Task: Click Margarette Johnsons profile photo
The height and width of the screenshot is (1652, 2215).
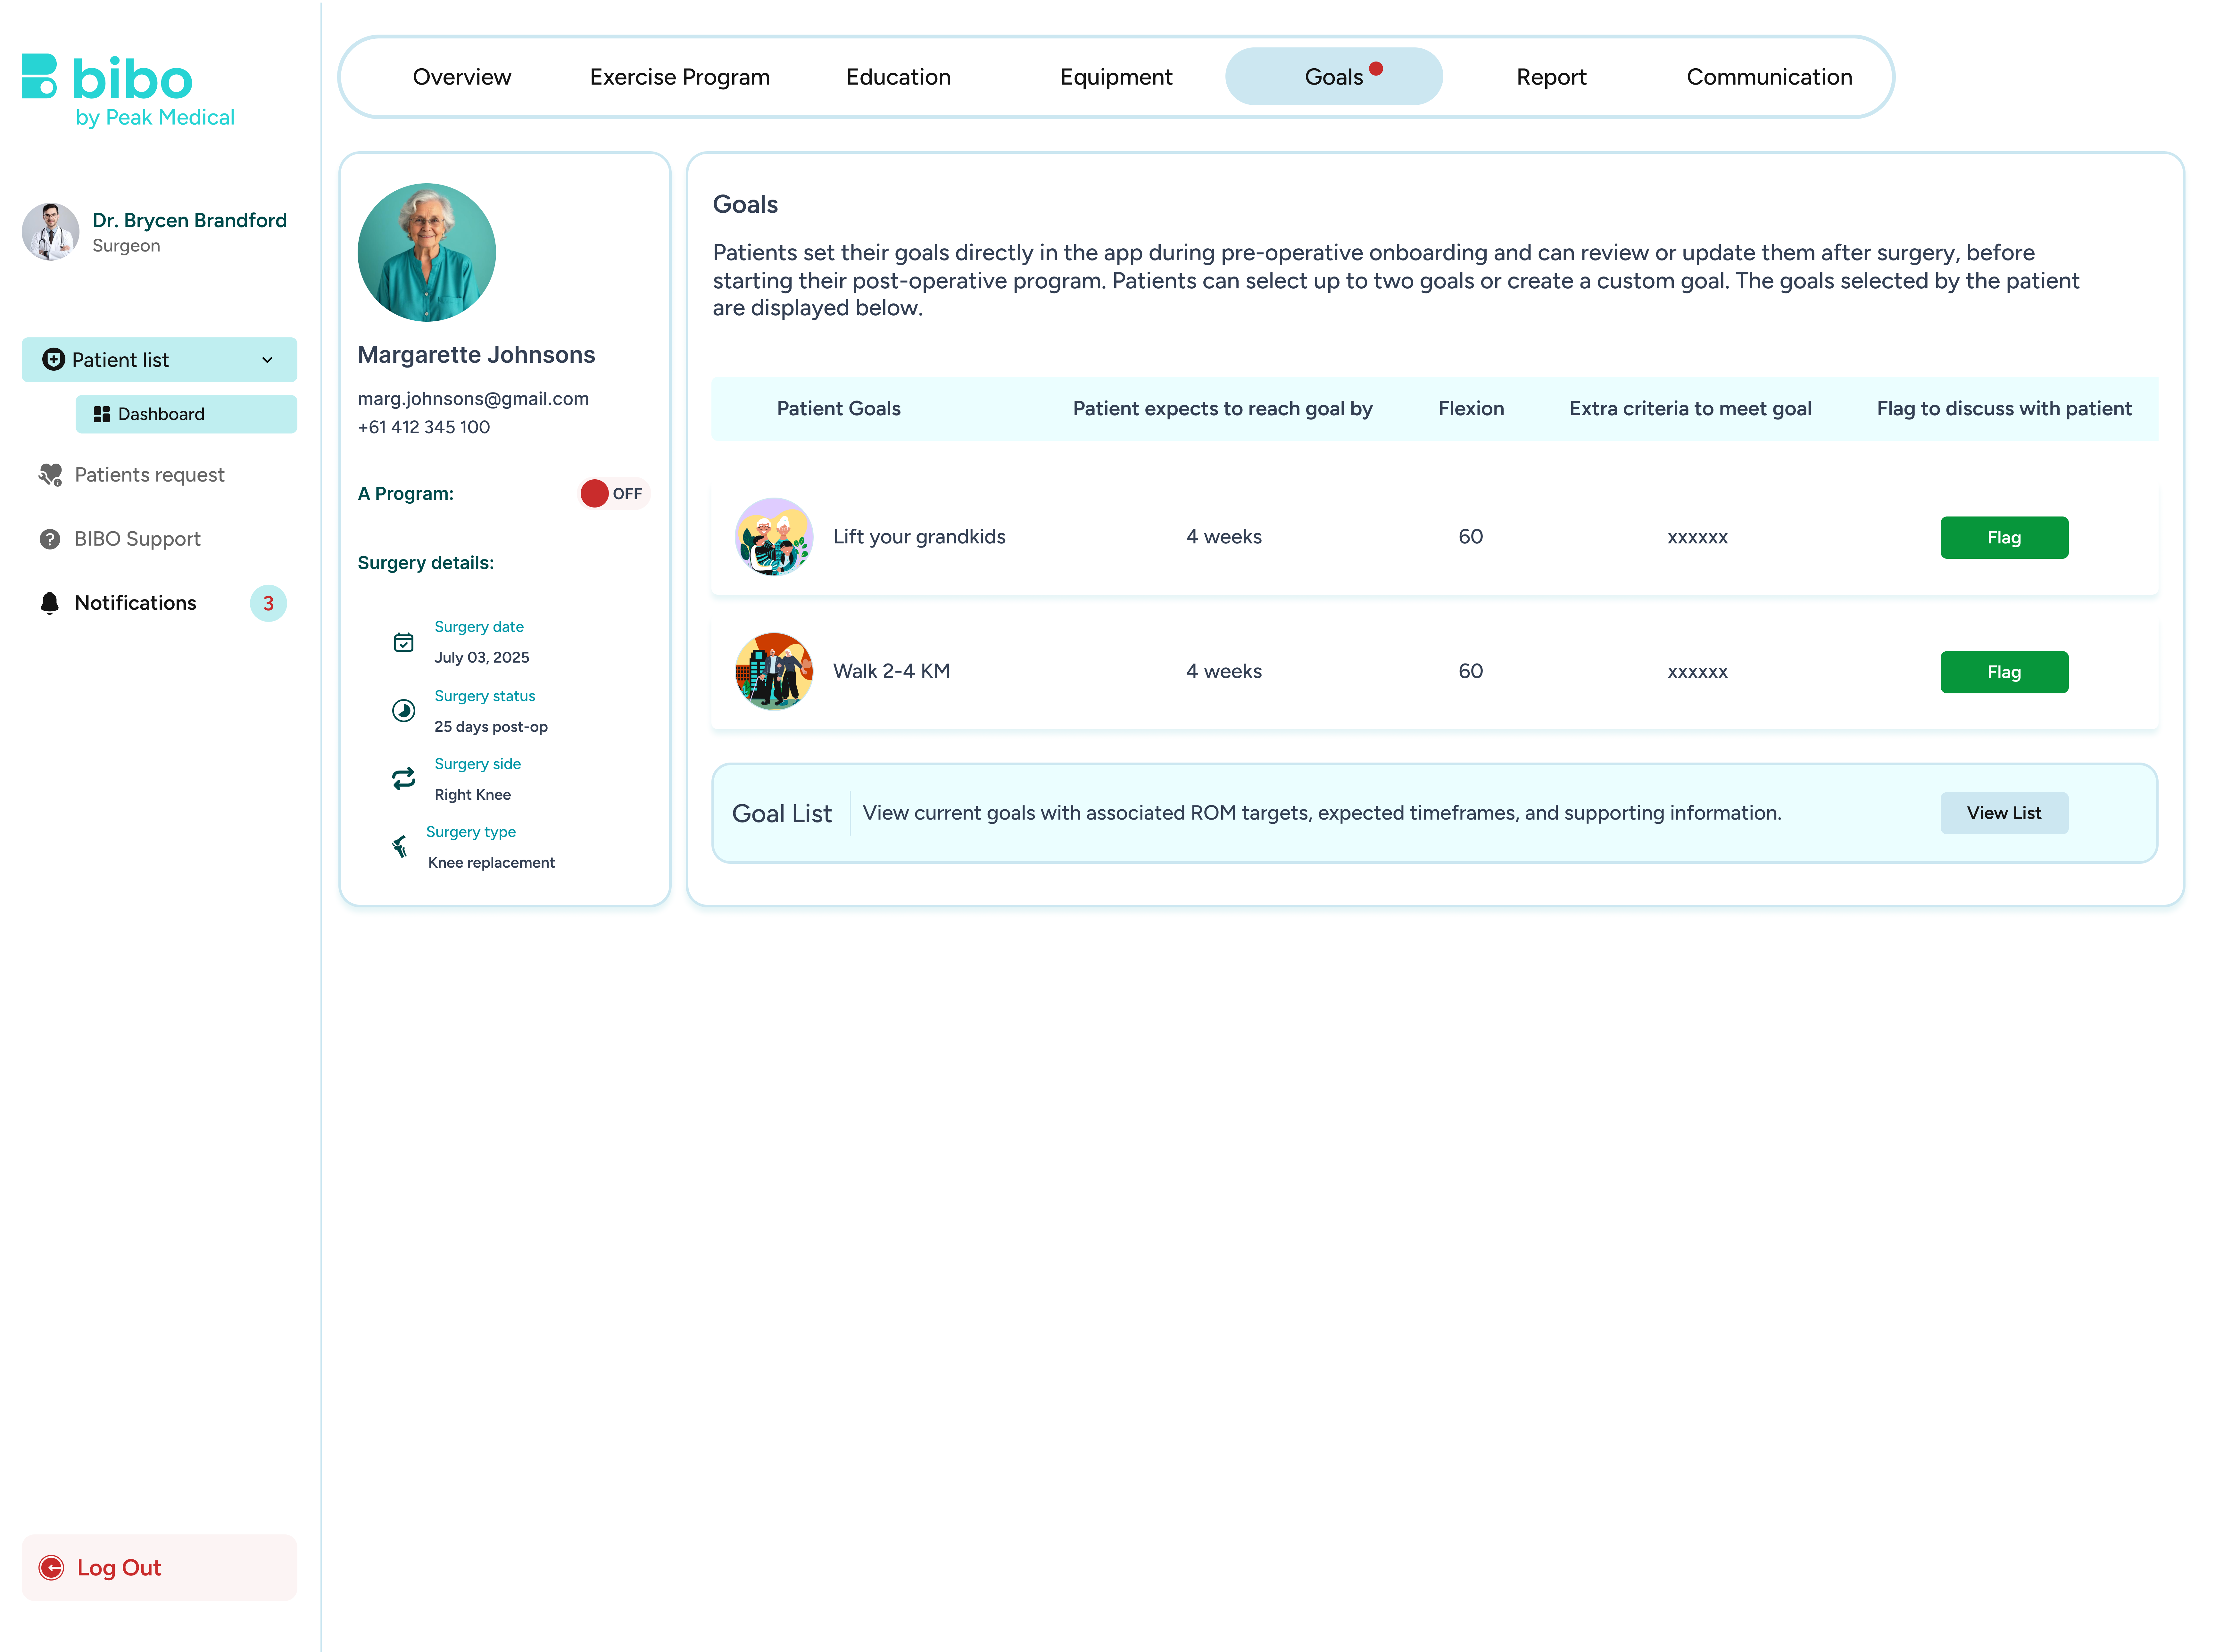Action: click(427, 252)
